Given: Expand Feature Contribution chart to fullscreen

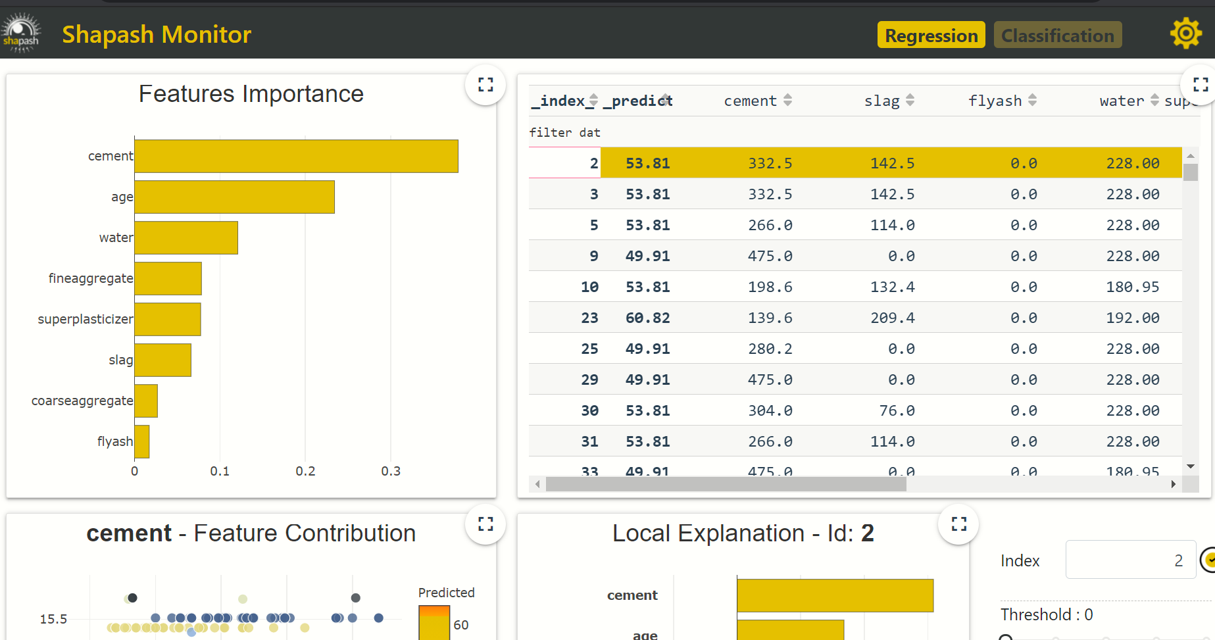Looking at the screenshot, I should [485, 524].
